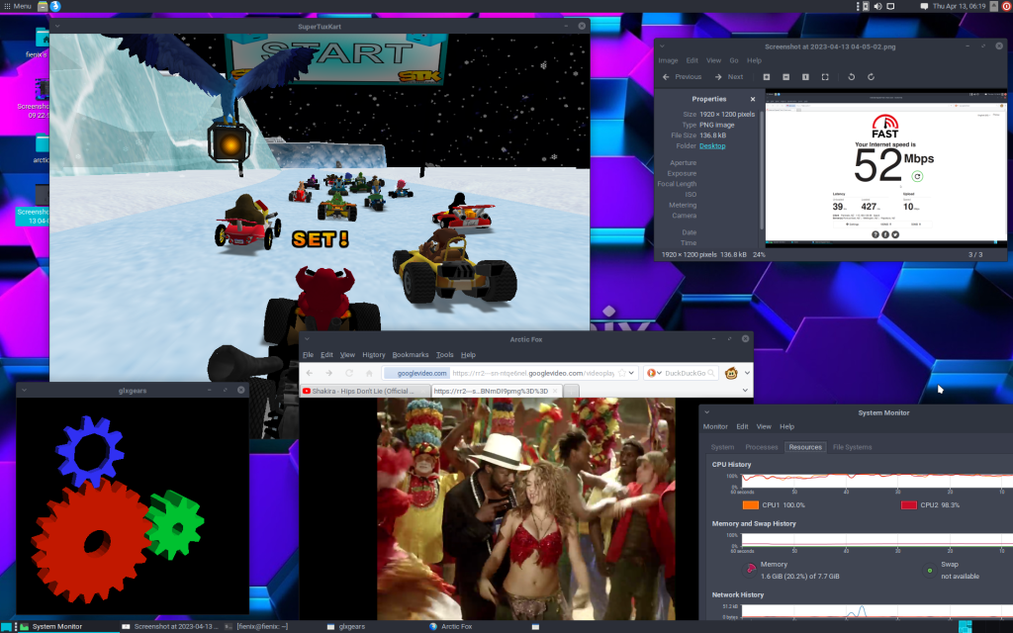Launch web browser icon on top panel

55,6
